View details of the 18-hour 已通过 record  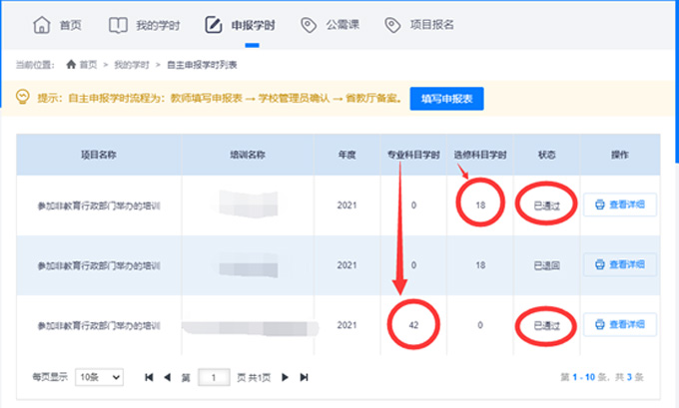(619, 205)
